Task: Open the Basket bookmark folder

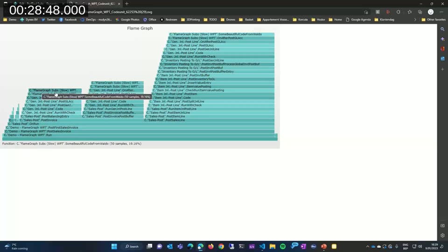Action: coord(246,20)
